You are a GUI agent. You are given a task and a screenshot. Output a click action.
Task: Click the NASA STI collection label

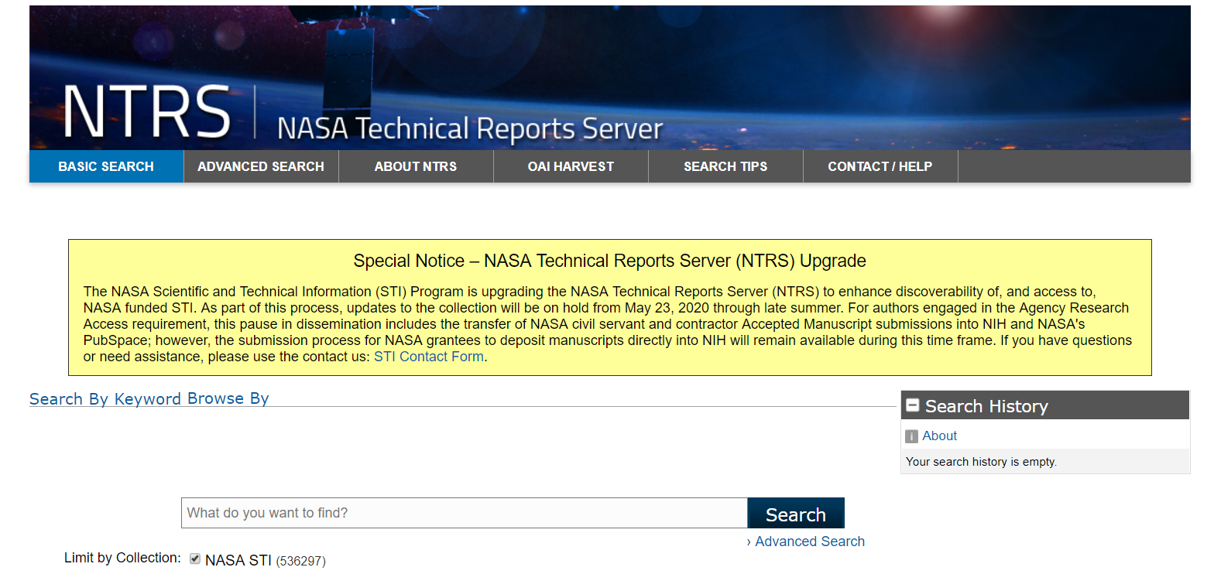point(238,560)
